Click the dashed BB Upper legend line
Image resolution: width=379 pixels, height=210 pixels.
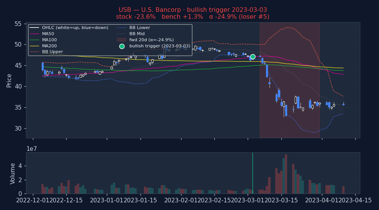pos(34,52)
